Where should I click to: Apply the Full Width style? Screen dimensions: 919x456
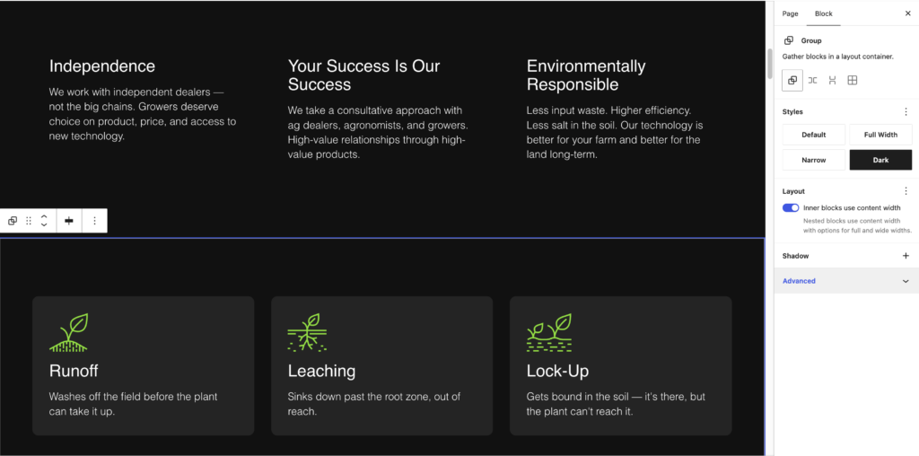point(880,135)
